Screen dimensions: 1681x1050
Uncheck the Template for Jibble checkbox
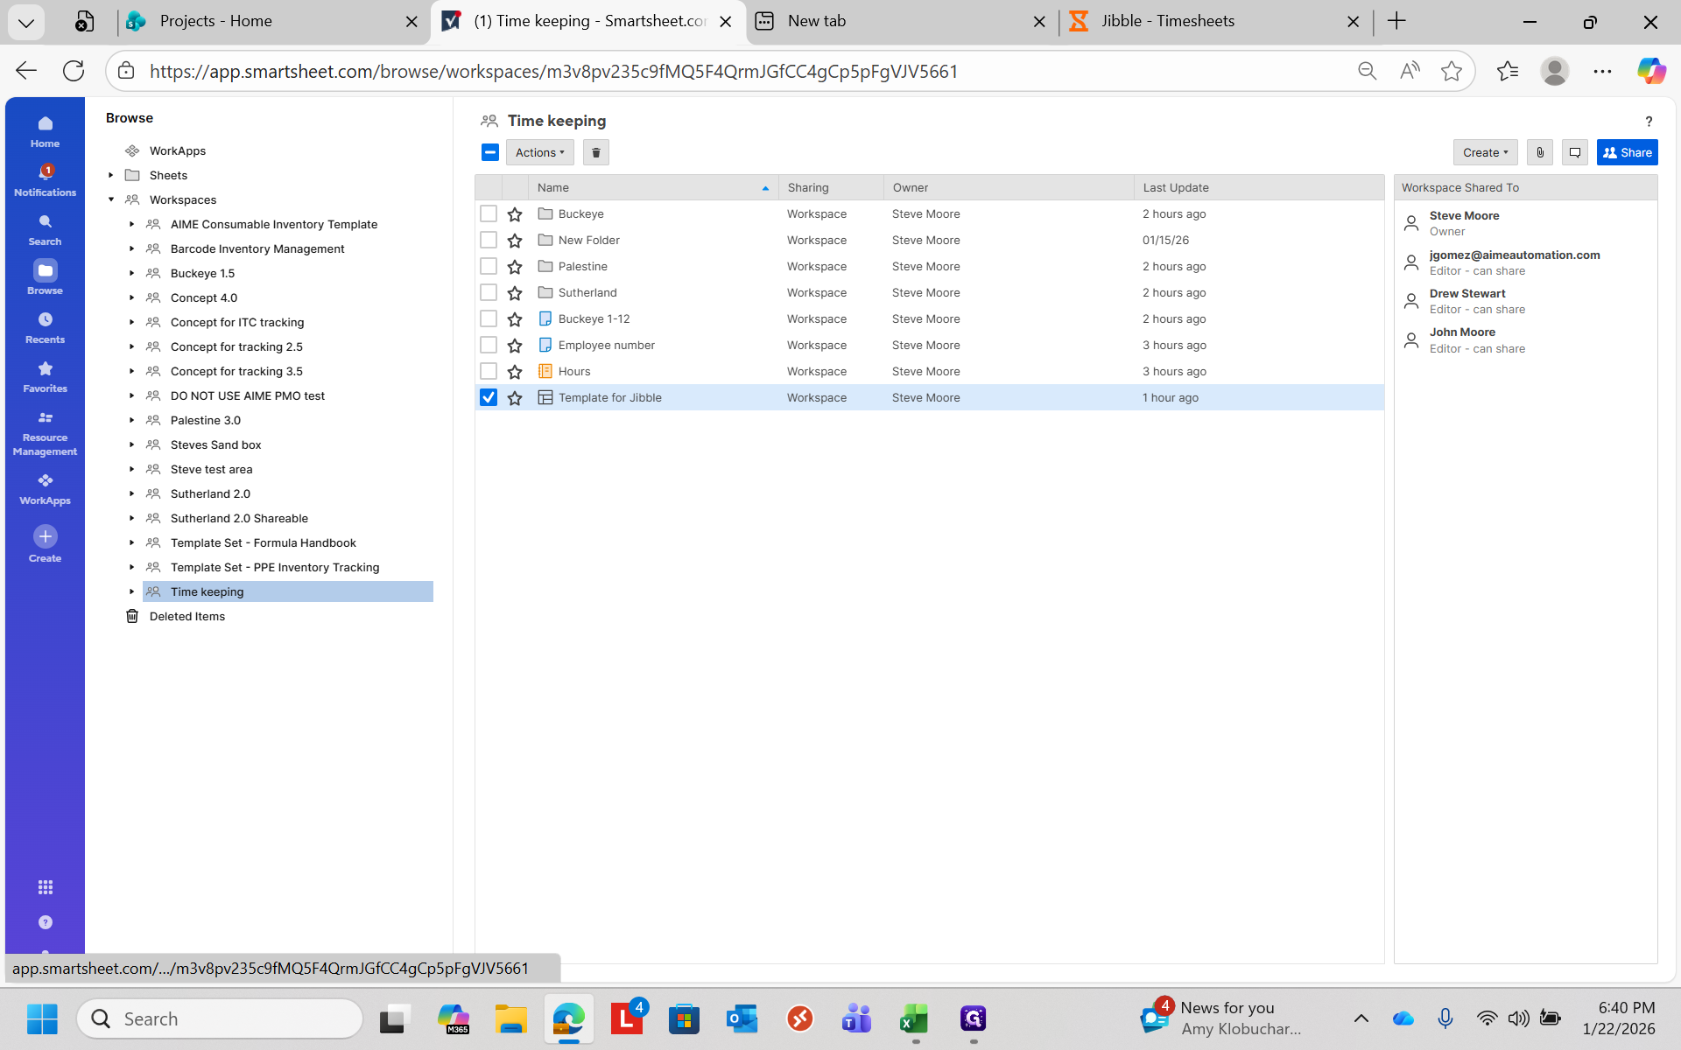489,397
